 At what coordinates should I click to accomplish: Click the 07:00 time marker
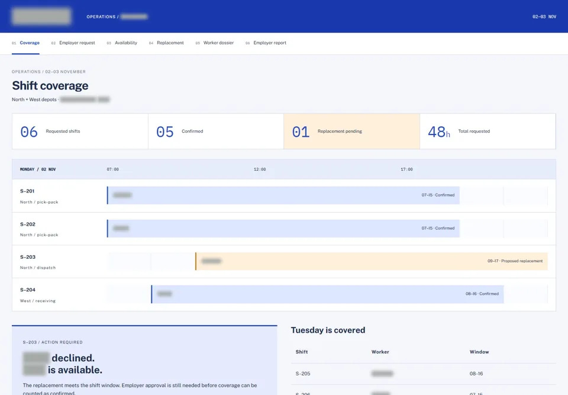click(112, 169)
